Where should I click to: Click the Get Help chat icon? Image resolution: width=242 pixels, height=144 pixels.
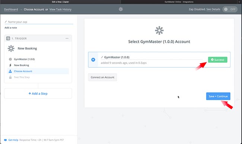coord(6,140)
